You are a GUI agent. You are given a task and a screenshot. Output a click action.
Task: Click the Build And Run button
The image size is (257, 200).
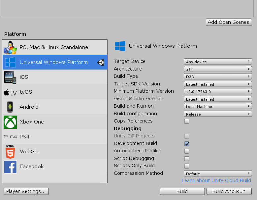click(229, 191)
